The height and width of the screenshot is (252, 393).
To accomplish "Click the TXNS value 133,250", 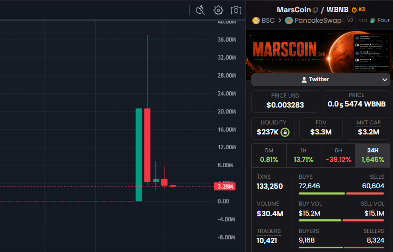I will tap(270, 186).
